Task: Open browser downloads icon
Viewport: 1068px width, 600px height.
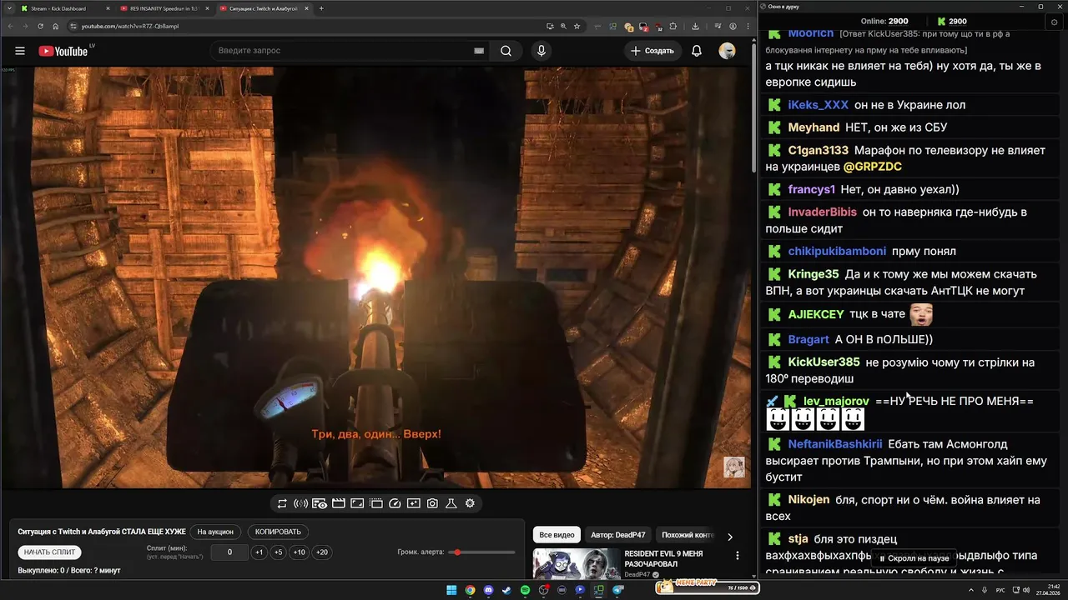Action: pos(696,26)
